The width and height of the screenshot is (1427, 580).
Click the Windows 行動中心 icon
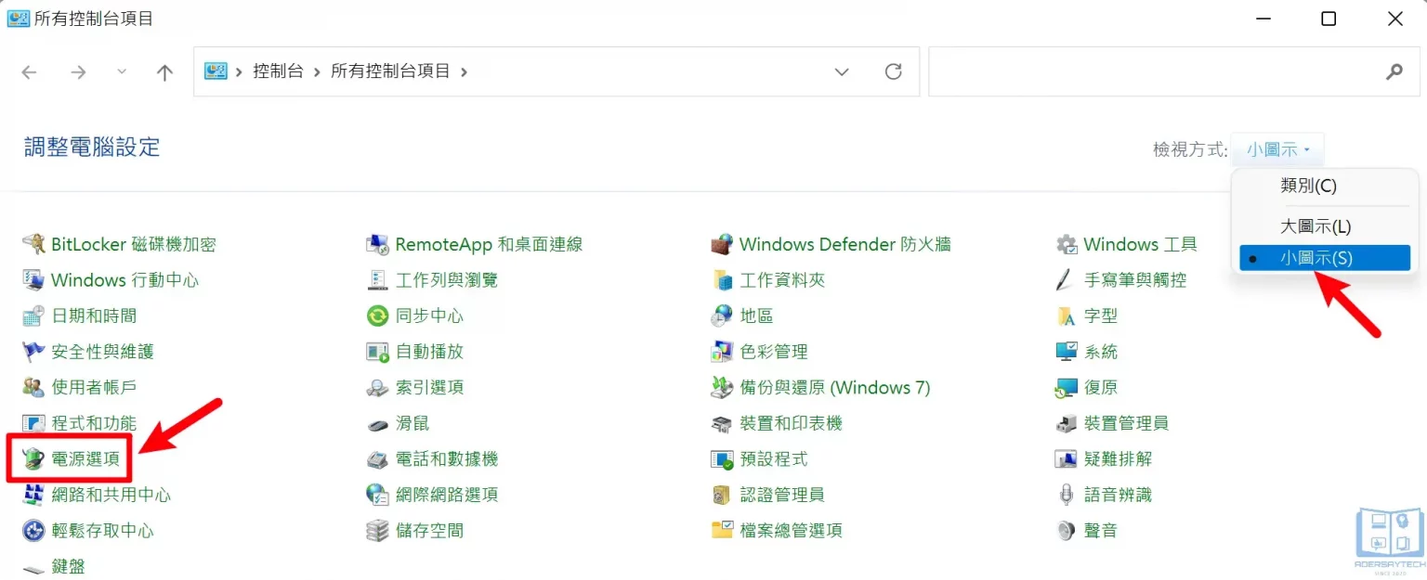(x=34, y=280)
